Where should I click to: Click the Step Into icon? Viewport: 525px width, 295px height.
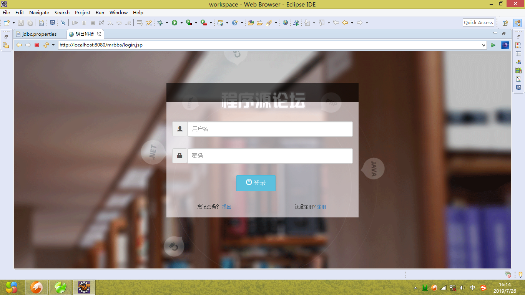[110, 23]
